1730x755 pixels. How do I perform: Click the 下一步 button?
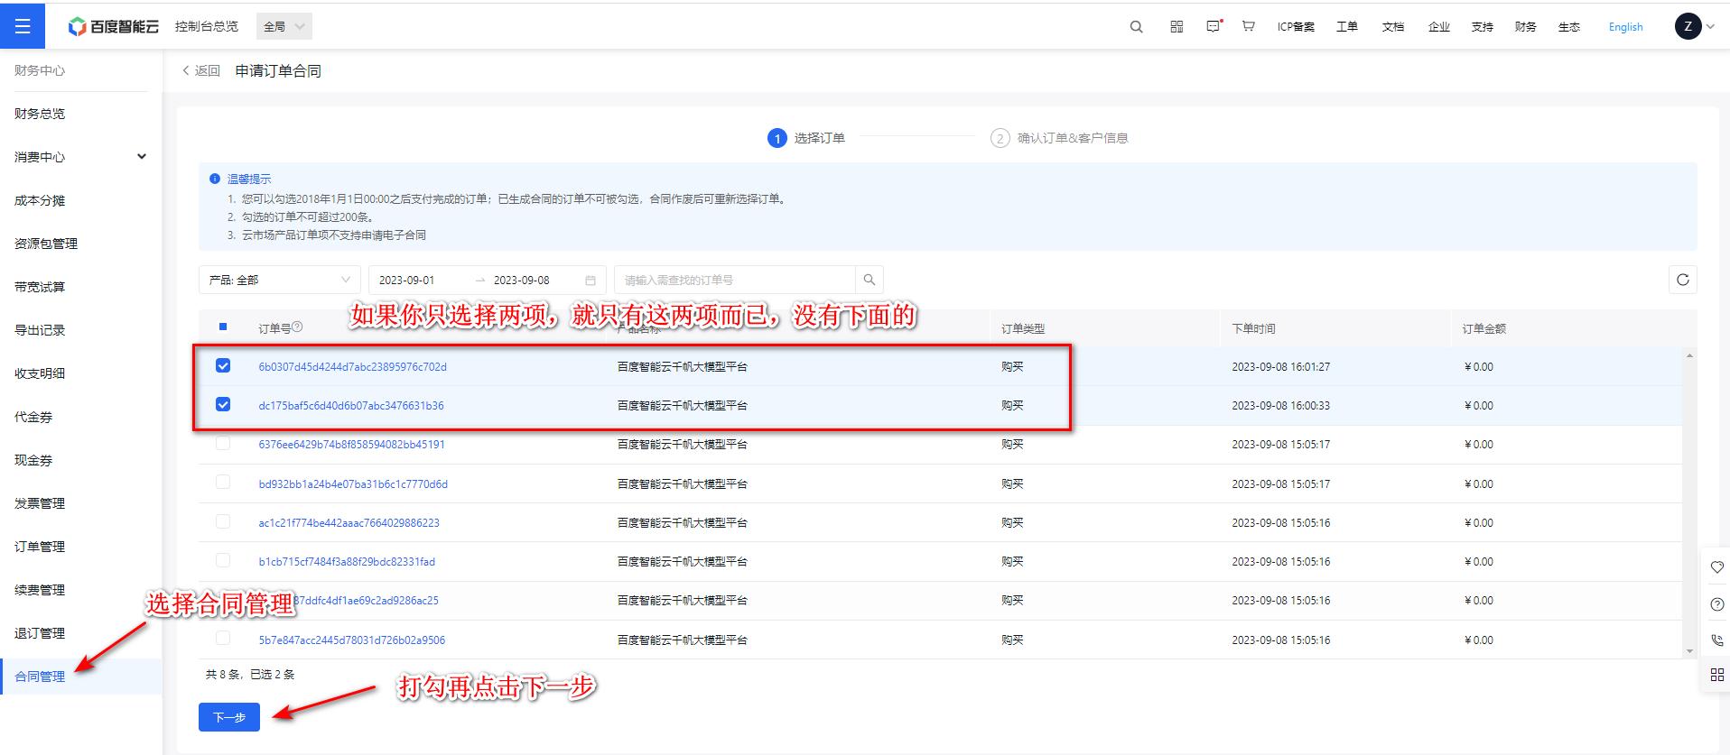pyautogui.click(x=229, y=717)
